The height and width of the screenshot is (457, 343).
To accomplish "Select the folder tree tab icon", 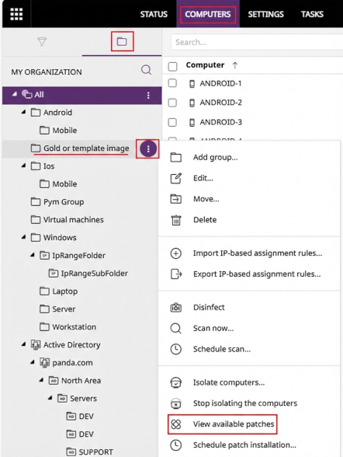I will [122, 41].
